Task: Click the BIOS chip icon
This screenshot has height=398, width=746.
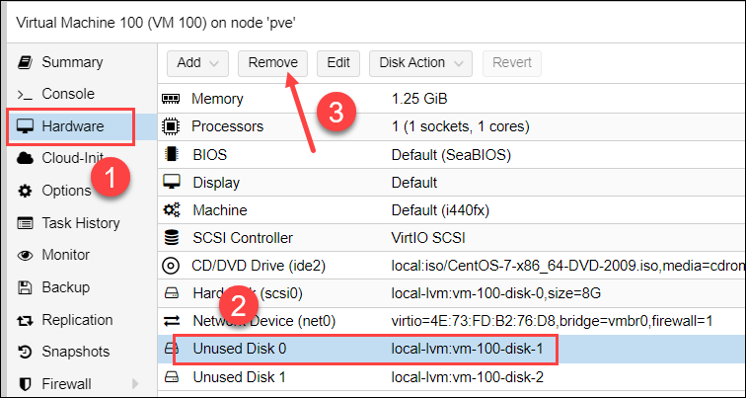Action: (x=171, y=154)
